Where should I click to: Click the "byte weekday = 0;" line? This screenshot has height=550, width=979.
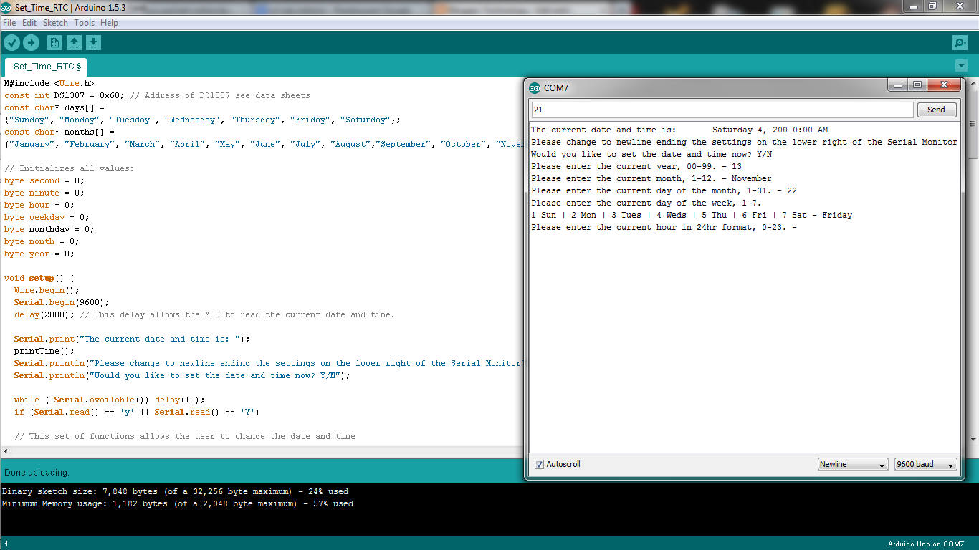pyautogui.click(x=47, y=218)
